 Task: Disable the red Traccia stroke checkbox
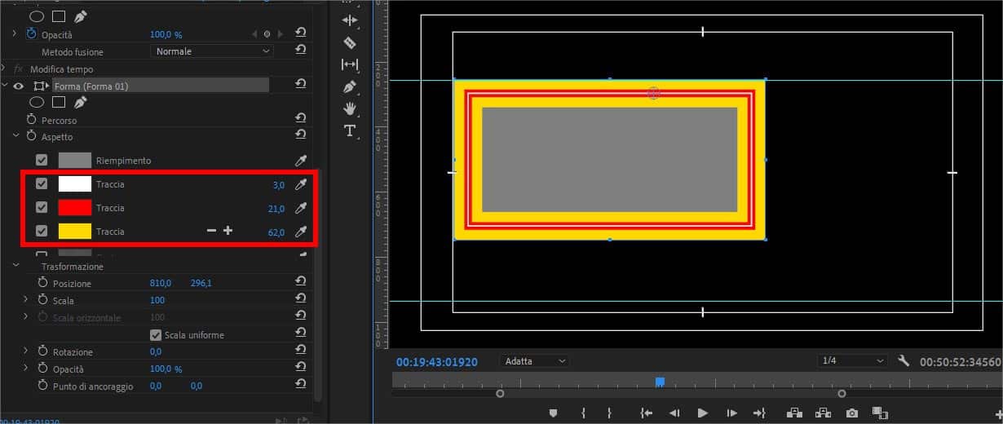(42, 208)
